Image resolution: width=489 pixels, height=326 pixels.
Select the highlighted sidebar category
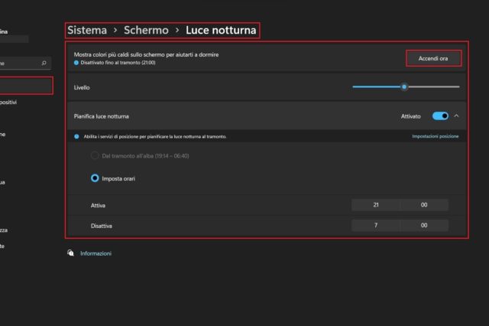pos(25,85)
